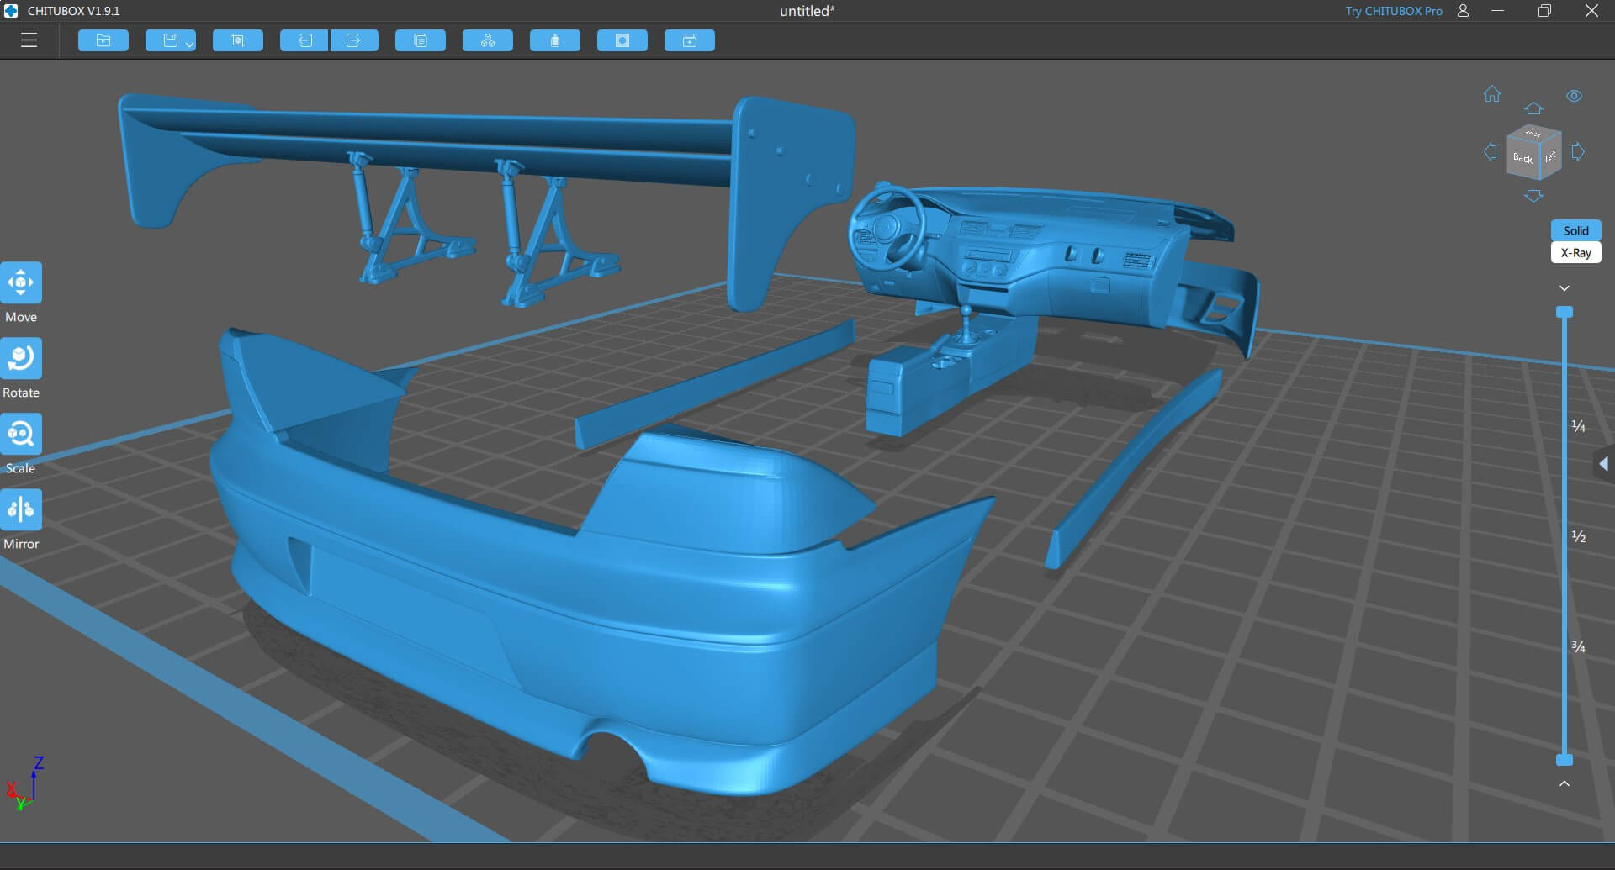Viewport: 1615px width, 870px height.
Task: Expand the right side panel arrow
Action: click(x=1603, y=464)
